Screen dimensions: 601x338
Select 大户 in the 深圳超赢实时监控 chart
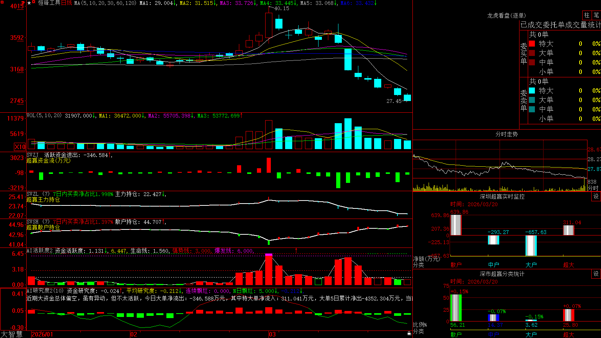(531, 265)
